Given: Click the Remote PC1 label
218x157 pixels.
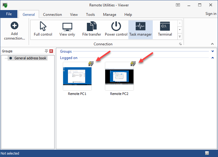Looking at the screenshot, I should pos(77,94).
